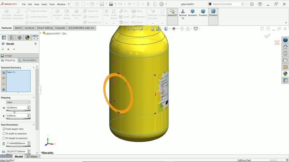
Task: Expand glass bottle1 flyout tree
Action: tap(40, 33)
